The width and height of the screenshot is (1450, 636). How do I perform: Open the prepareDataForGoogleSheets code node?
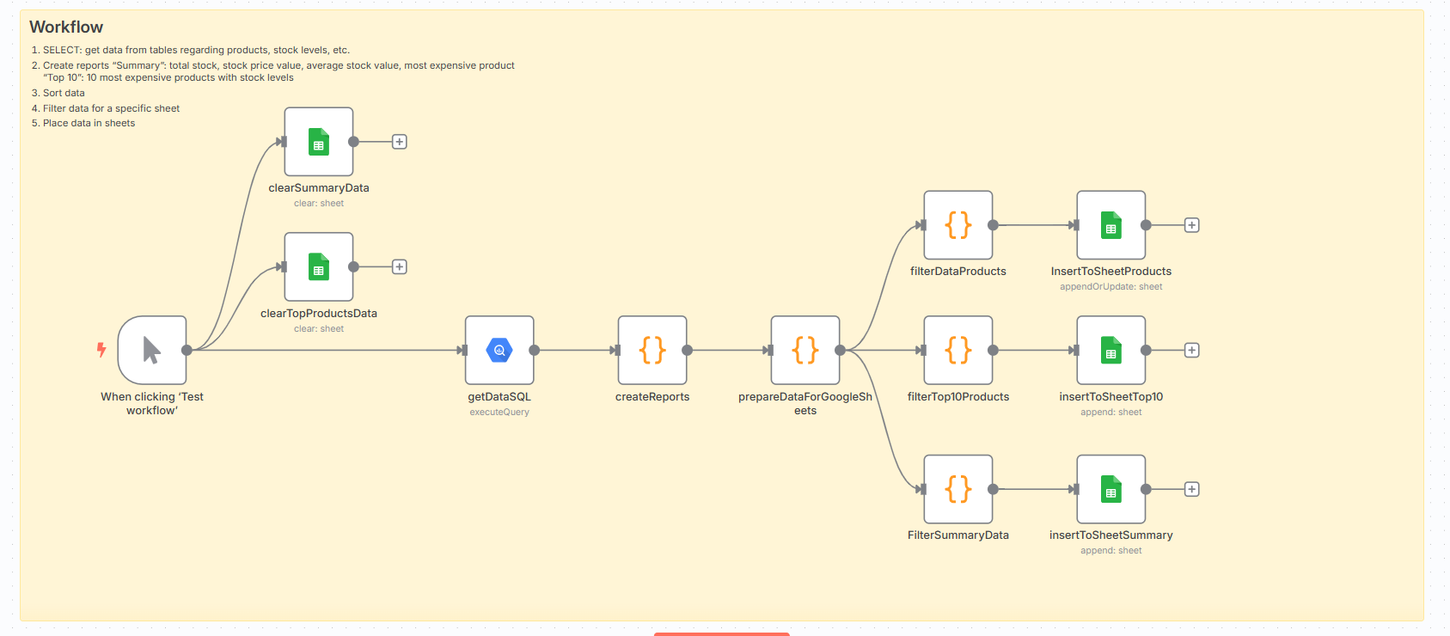pyautogui.click(x=805, y=350)
